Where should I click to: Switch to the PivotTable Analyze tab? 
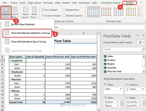tap(111, 3)
